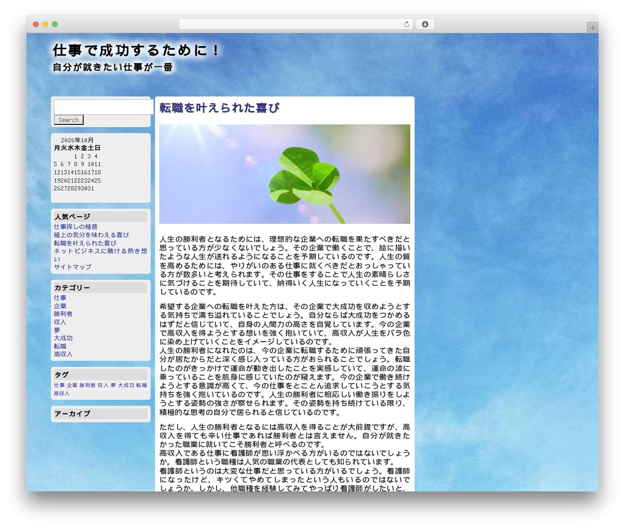Click the download arrow icon
This screenshot has height=529, width=625.
[x=425, y=24]
